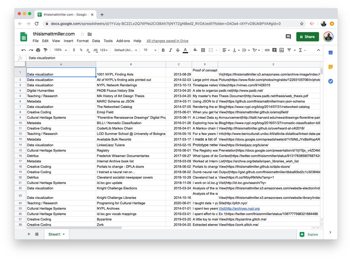Toggle Italic formatting
The image size is (352, 260).
coord(170,50)
